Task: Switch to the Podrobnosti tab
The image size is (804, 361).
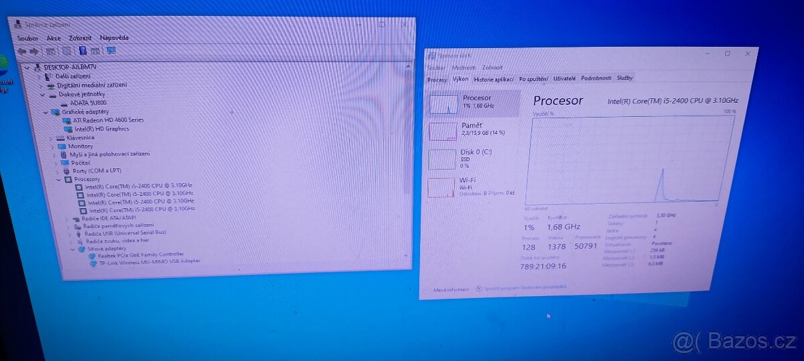Action: pyautogui.click(x=596, y=78)
